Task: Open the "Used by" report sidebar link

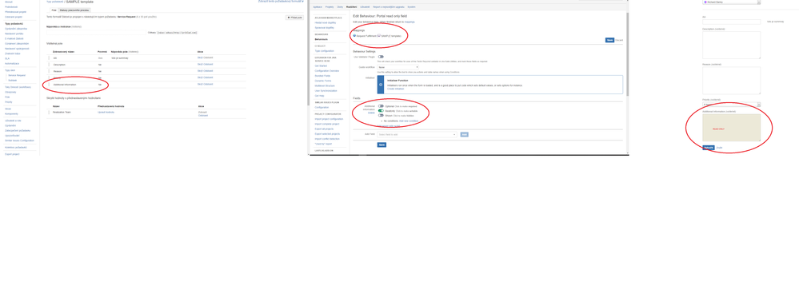Action: coord(323,144)
